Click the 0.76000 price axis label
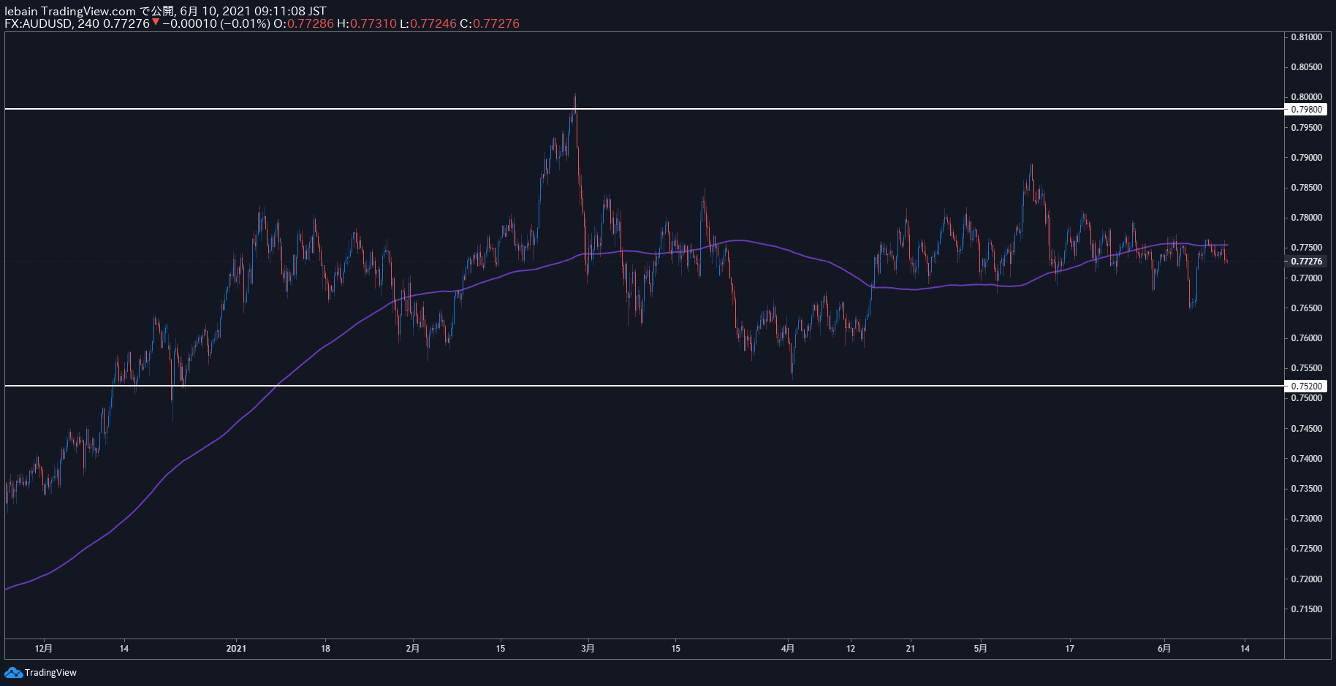This screenshot has width=1336, height=686. click(x=1307, y=338)
